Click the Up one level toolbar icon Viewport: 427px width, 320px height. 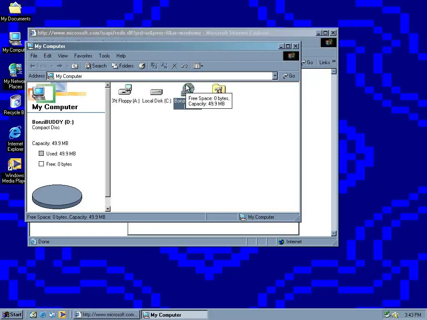(x=75, y=66)
